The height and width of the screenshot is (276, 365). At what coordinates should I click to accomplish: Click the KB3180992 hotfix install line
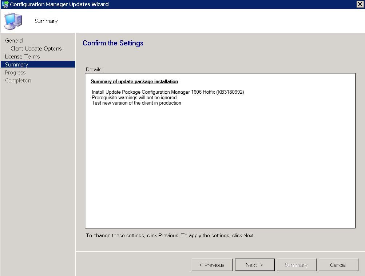click(168, 92)
